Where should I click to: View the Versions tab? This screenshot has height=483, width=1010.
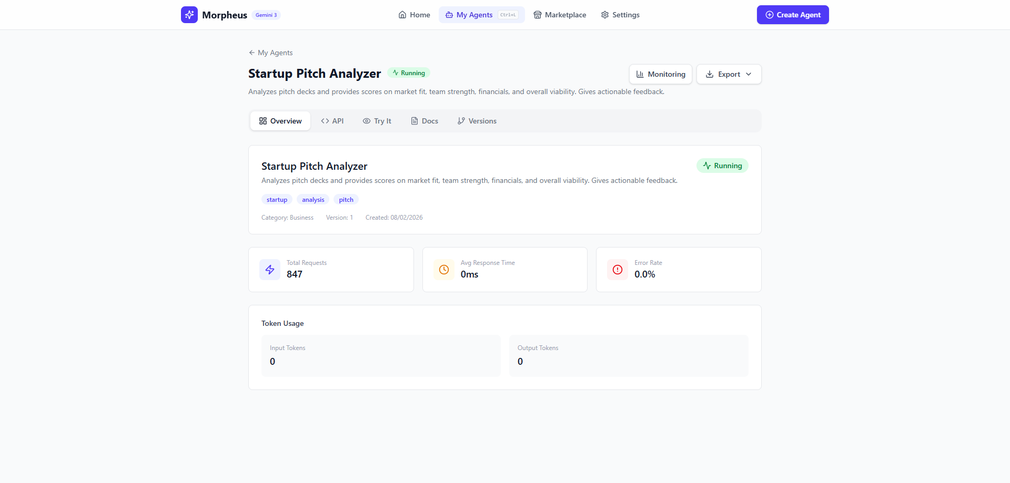tap(477, 121)
